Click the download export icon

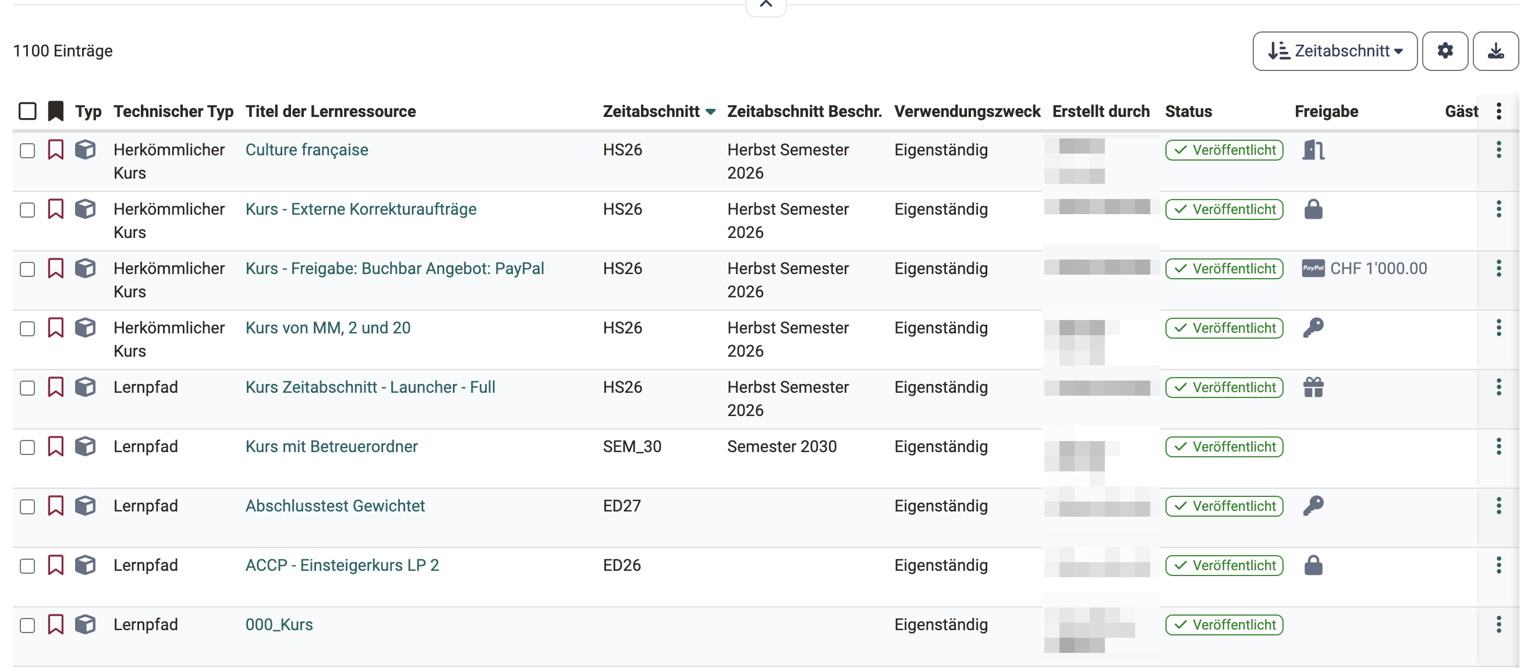coord(1495,51)
